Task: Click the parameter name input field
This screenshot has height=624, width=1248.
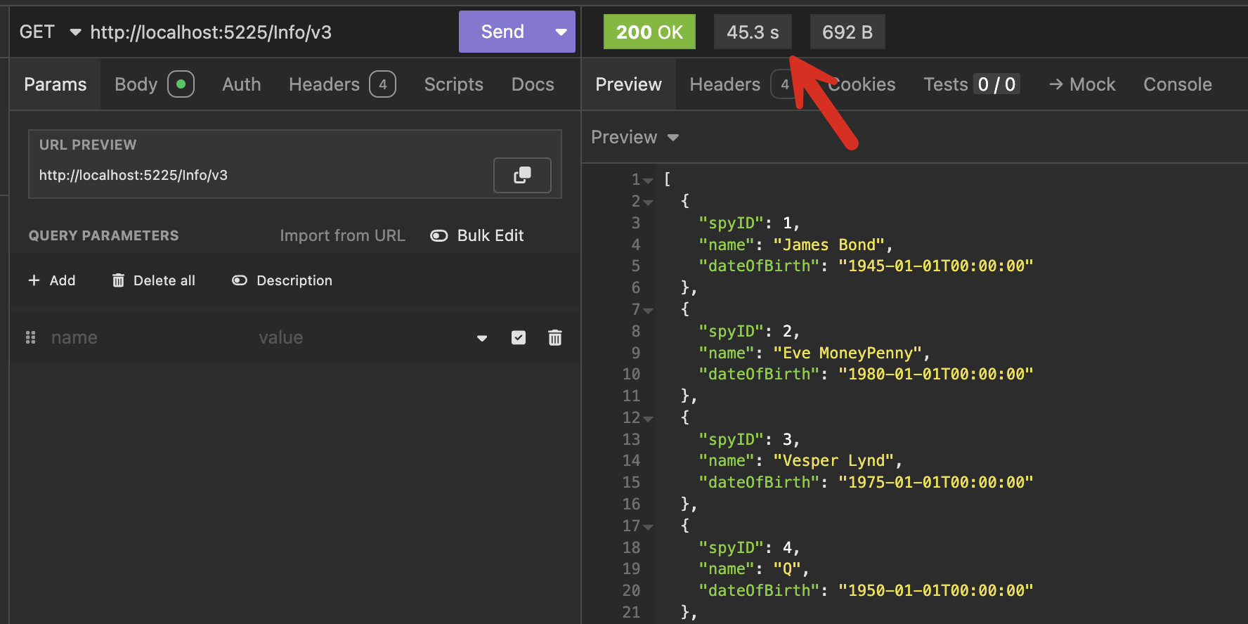Action: click(x=141, y=338)
